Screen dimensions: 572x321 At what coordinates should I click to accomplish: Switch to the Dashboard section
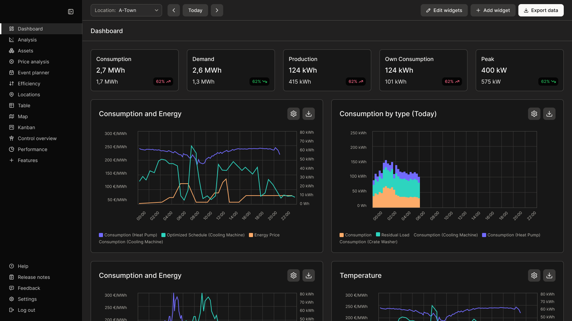(30, 28)
